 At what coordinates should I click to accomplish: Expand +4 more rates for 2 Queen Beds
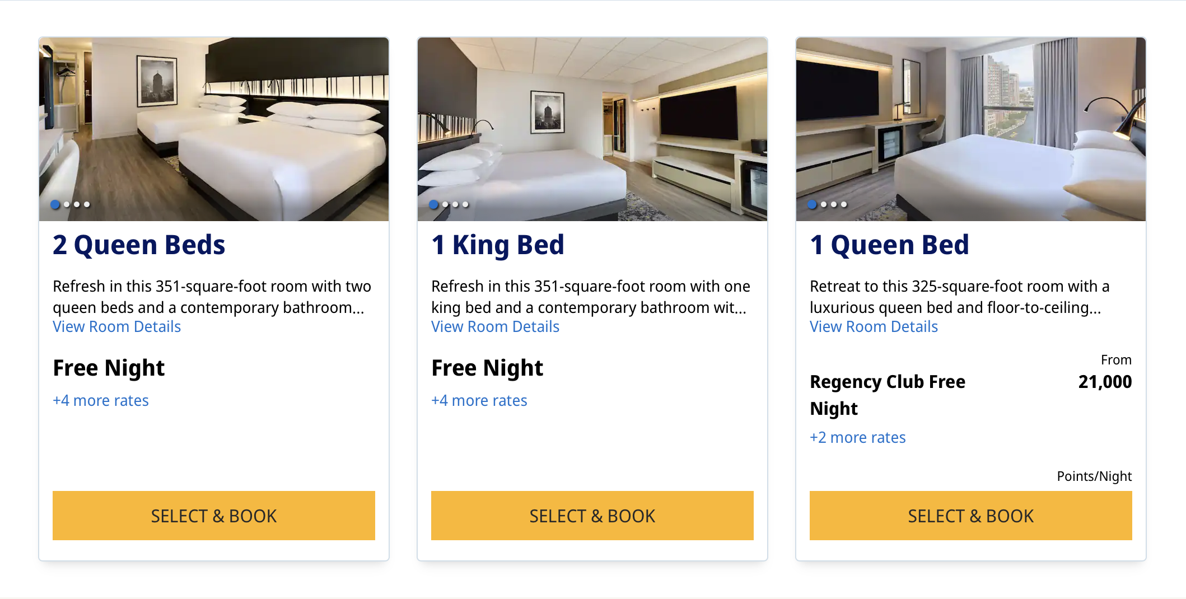click(x=100, y=400)
